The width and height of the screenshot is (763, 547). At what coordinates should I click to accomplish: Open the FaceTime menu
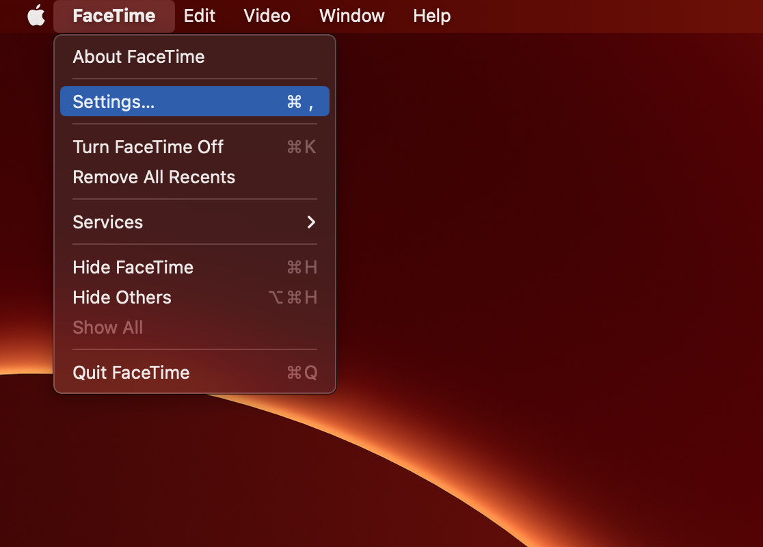[x=113, y=15]
